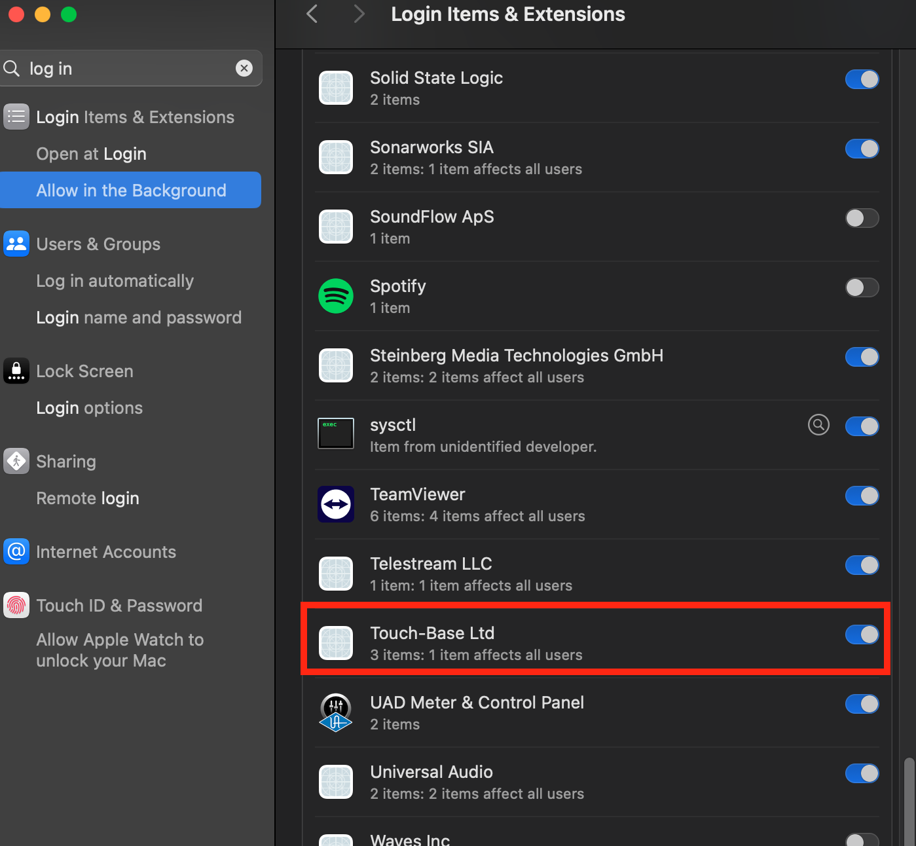916x846 pixels.
Task: Click the Sonarworks SIA app icon
Action: pyautogui.click(x=336, y=157)
